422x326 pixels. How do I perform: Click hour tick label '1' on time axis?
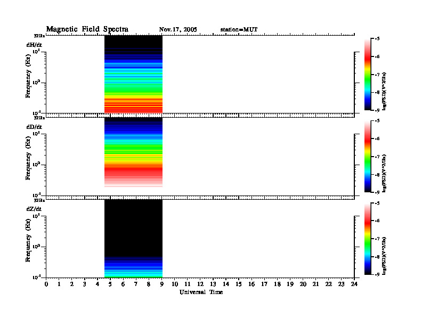59,284
